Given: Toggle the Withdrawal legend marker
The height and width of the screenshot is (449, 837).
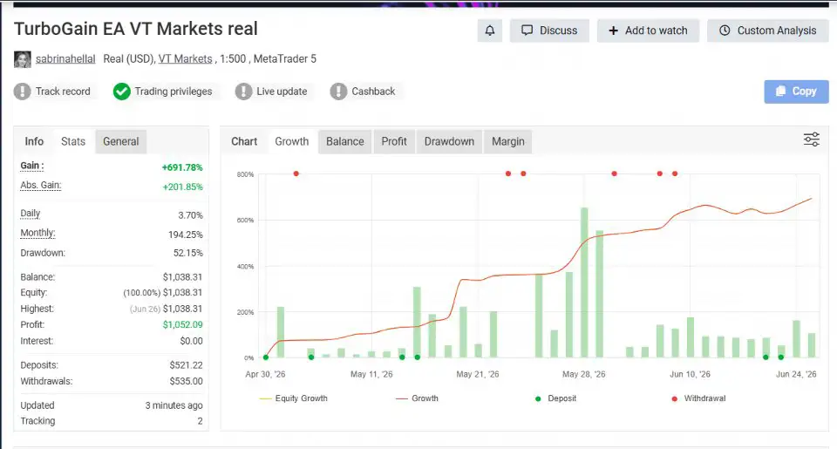Looking at the screenshot, I should pos(698,398).
